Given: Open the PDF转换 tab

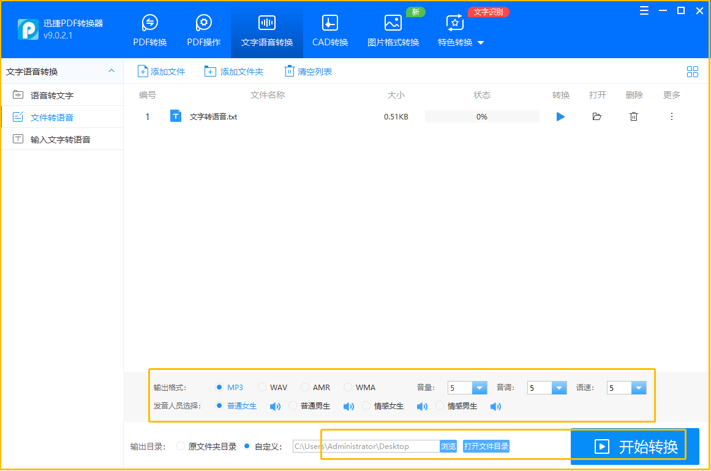Looking at the screenshot, I should click(x=149, y=31).
